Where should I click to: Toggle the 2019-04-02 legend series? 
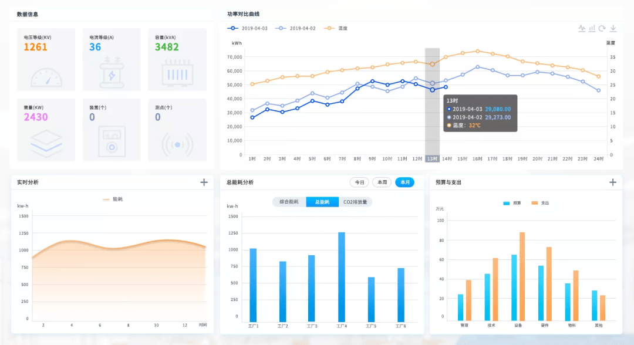pyautogui.click(x=295, y=28)
